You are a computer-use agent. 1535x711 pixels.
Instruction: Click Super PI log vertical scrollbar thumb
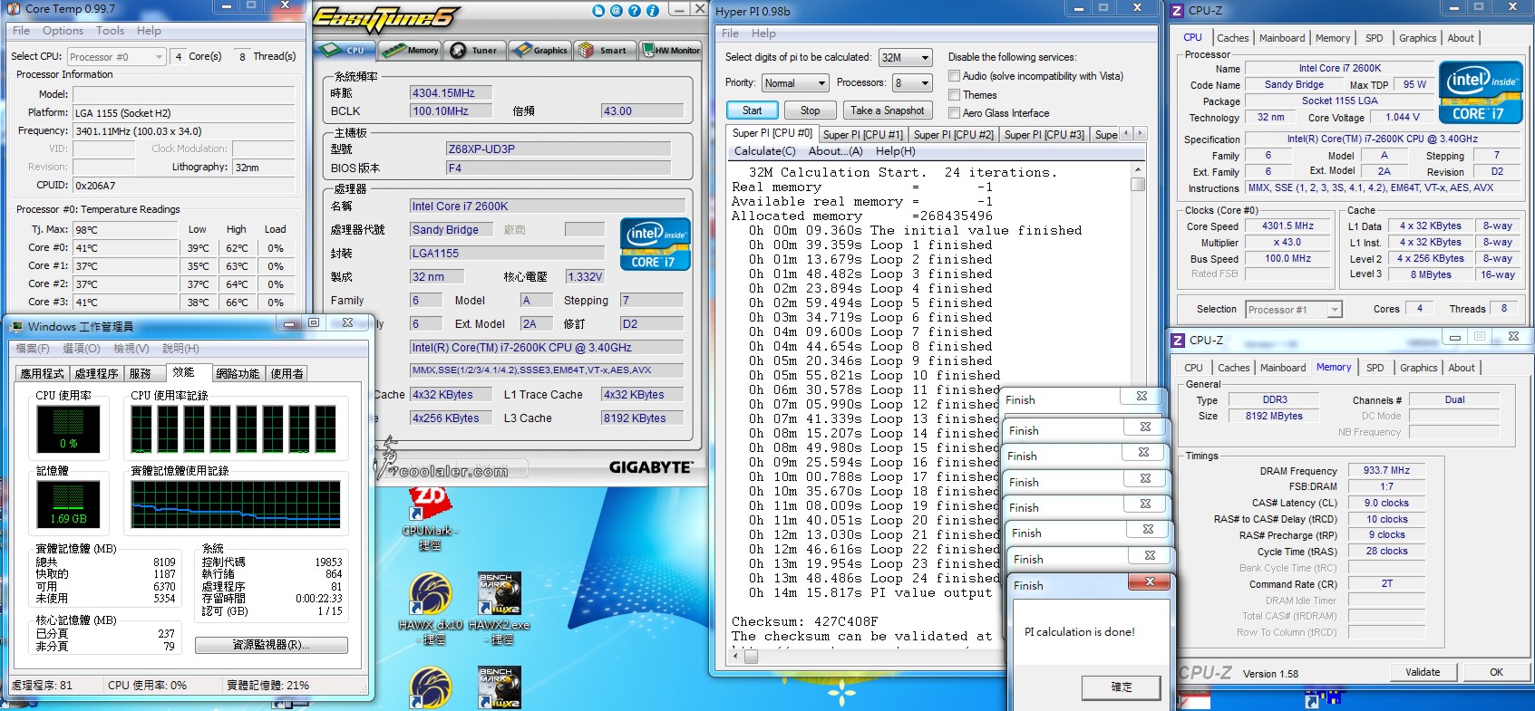coord(1138,184)
